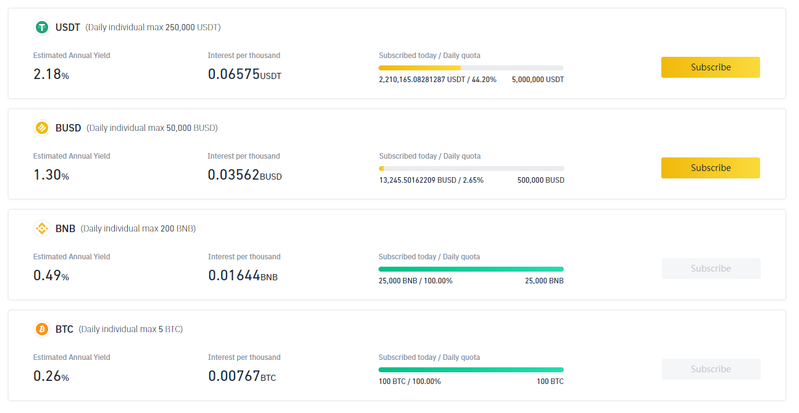This screenshot has width=799, height=413.
Task: Click the 0.26% annual yield value
Action: 51,376
